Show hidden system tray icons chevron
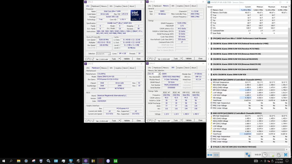The height and width of the screenshot is (164, 292). pyautogui.click(x=261, y=161)
